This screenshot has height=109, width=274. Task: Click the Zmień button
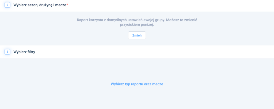tap(137, 35)
